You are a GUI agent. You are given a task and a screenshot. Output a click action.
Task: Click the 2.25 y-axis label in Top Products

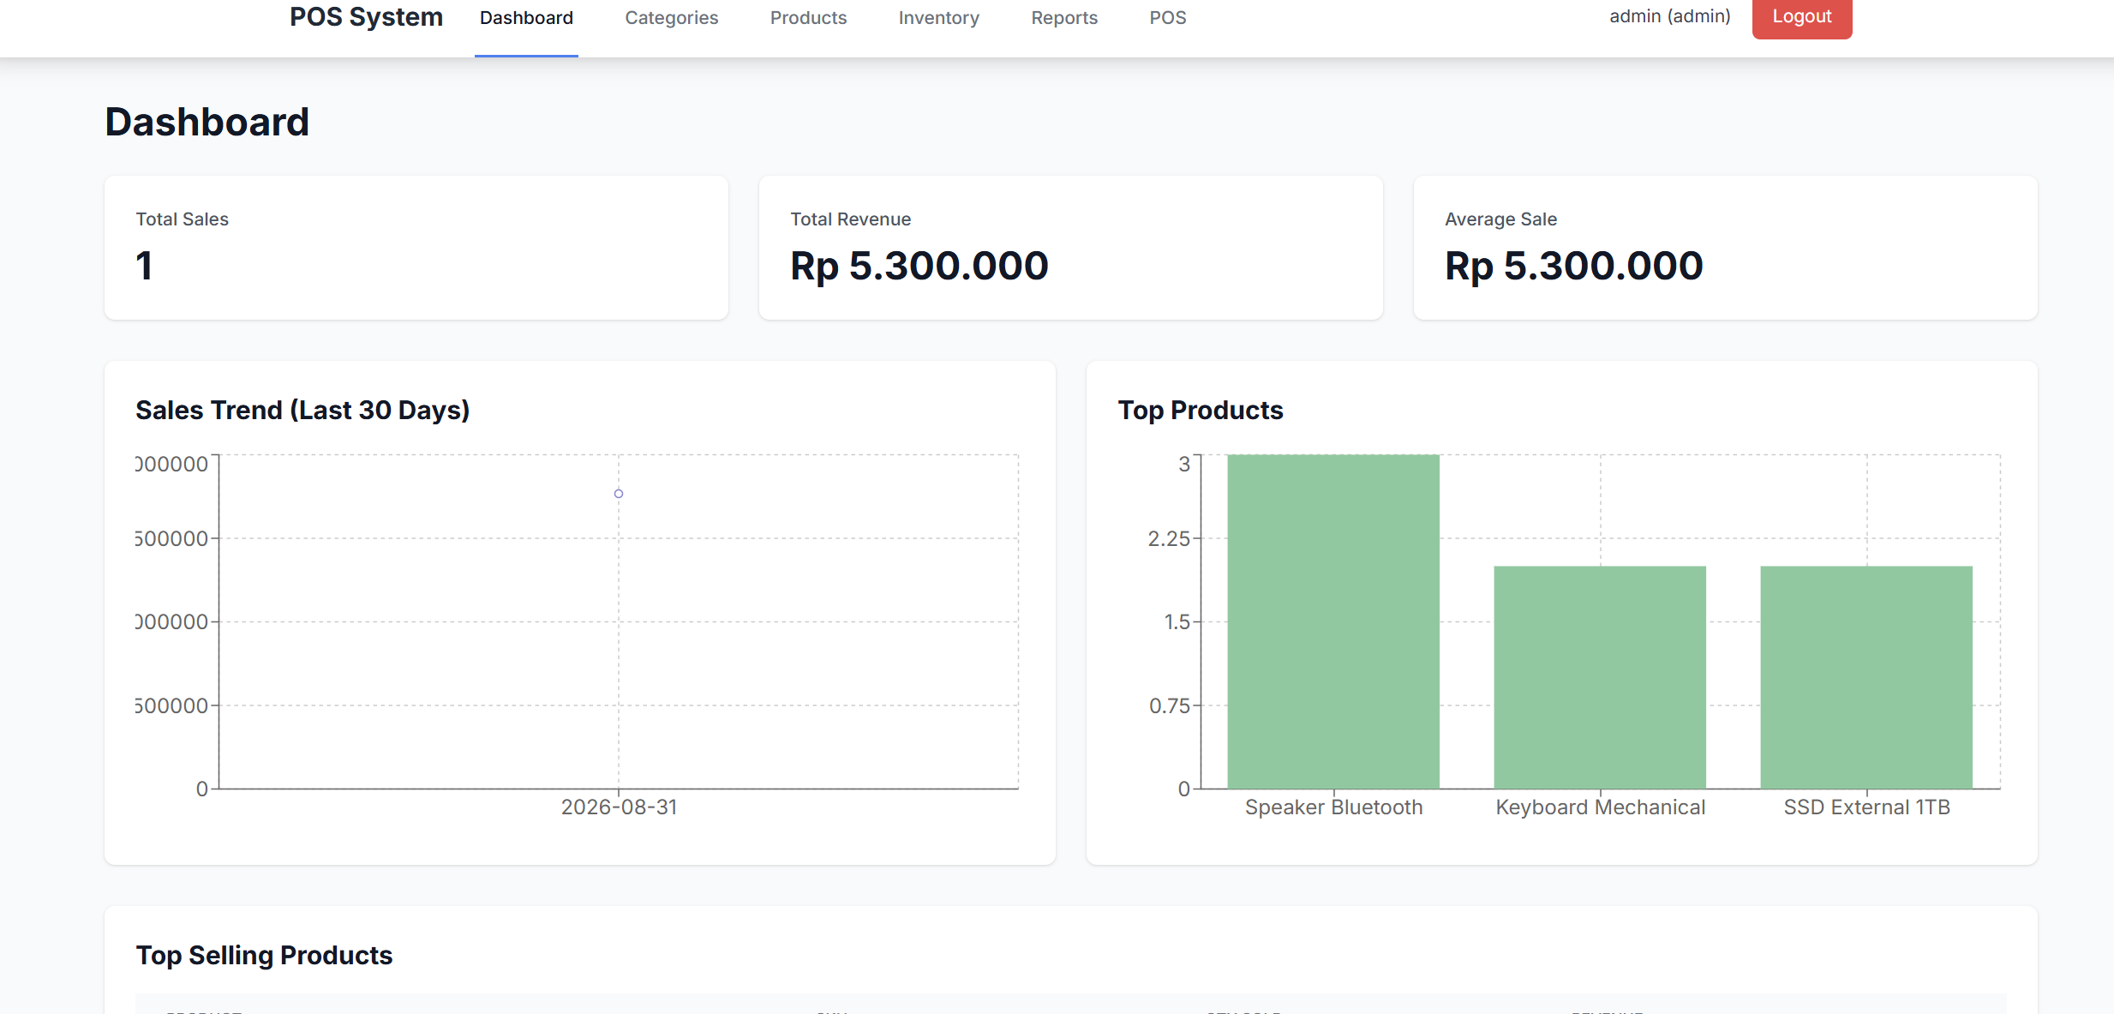coord(1169,538)
